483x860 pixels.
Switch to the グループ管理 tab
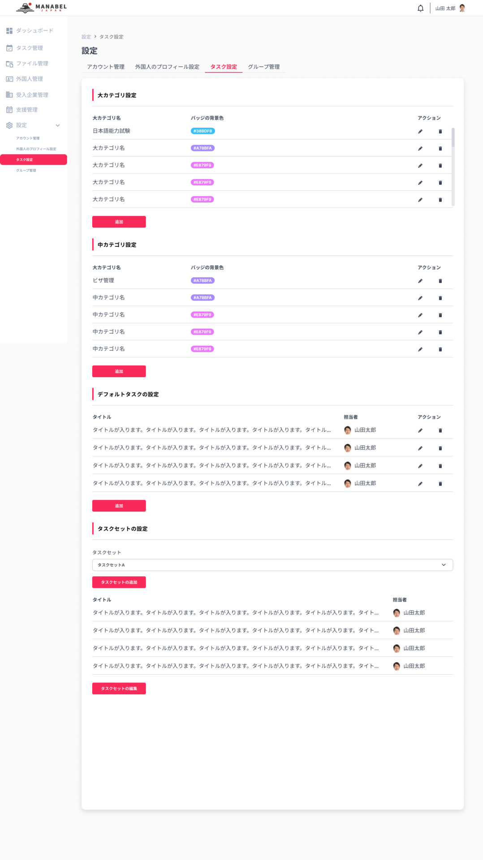pos(264,67)
